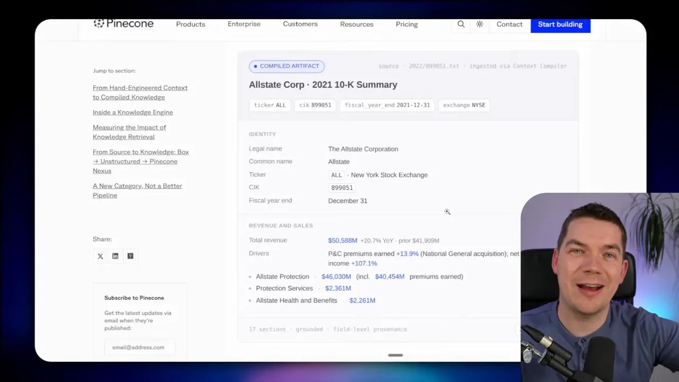The height and width of the screenshot is (382, 679).
Task: Jump to Inside a Knowledge Engine section
Action: (x=133, y=112)
